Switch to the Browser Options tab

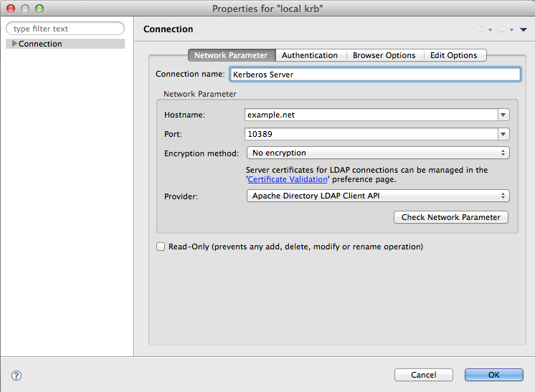pos(384,55)
